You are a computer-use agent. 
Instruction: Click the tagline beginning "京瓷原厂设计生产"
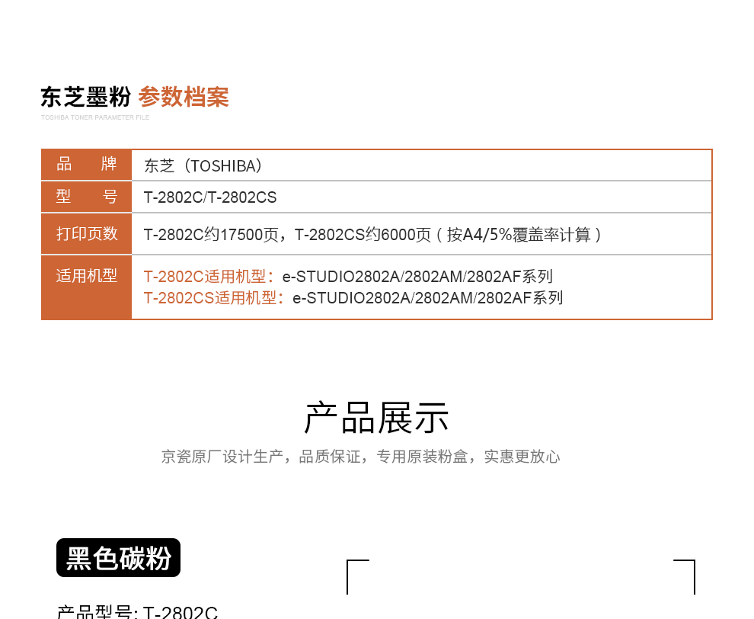point(361,457)
